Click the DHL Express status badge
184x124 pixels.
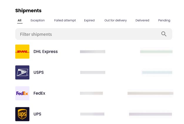(156, 52)
